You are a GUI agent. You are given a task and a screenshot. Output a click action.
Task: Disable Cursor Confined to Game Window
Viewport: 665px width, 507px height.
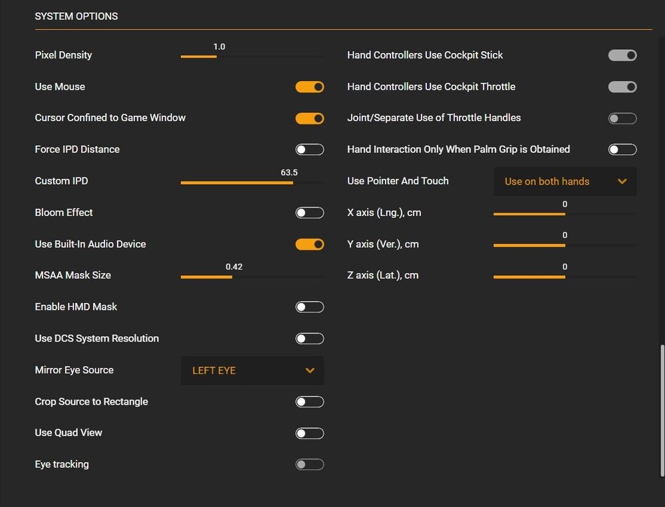click(310, 118)
